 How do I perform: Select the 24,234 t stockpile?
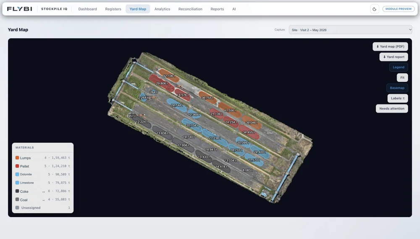click(231, 122)
